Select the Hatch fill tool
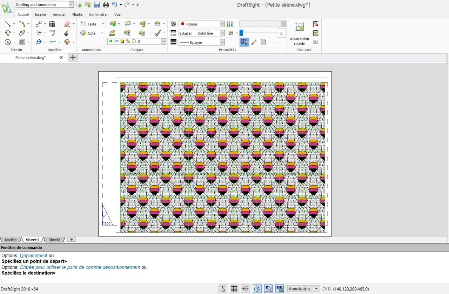Viewport: 449px width, 294px height. (22, 42)
